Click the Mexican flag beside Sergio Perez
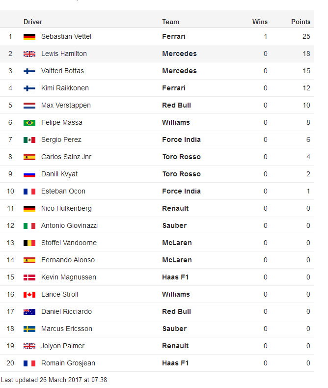Viewport: 328px width, 388px height. (29, 140)
